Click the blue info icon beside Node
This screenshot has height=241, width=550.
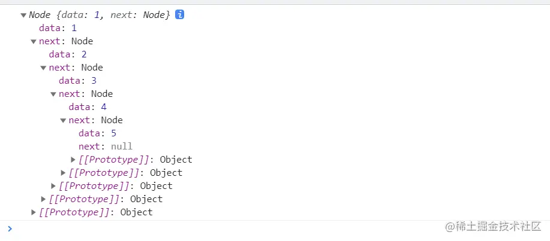179,15
